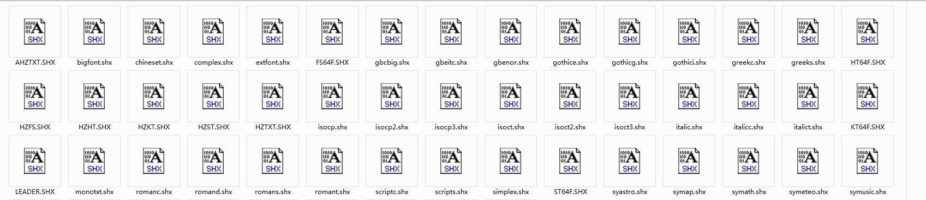
Task: Select the romanc.shx file icon
Action: (154, 161)
